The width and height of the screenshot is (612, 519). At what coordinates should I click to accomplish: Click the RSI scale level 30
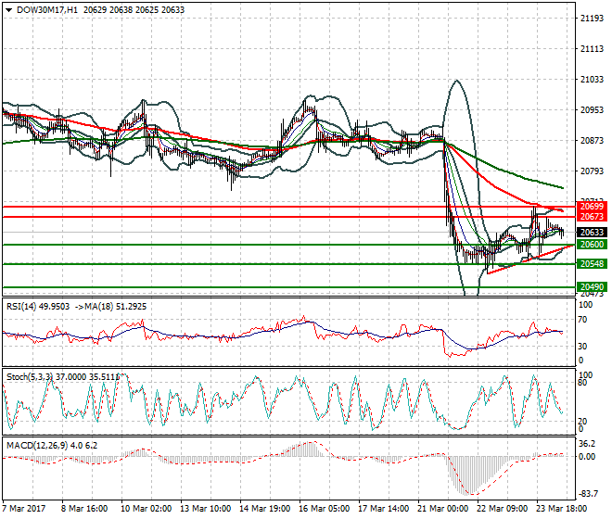[x=582, y=346]
